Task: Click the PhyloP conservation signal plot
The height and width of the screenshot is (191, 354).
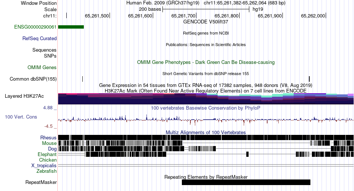Action: pos(206,119)
